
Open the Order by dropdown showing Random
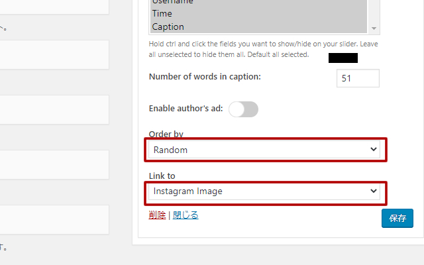click(264, 150)
